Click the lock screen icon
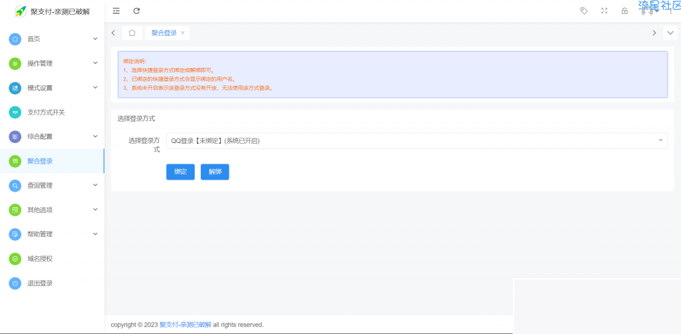 [624, 11]
